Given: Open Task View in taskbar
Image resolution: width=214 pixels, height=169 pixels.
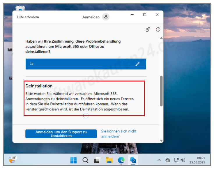Looking at the screenshot, I should click(x=97, y=160).
